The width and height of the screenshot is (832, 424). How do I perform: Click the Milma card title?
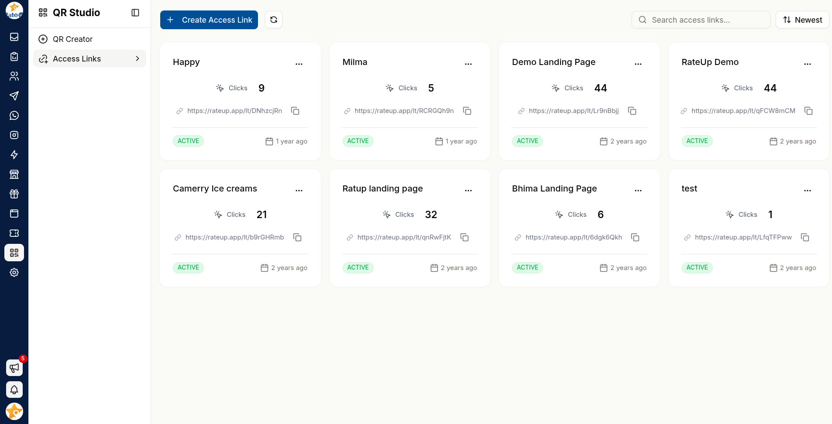coord(355,62)
